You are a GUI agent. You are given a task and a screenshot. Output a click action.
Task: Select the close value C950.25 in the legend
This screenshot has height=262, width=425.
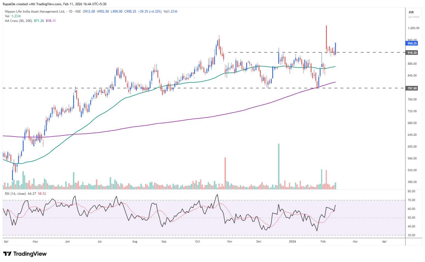click(x=130, y=12)
